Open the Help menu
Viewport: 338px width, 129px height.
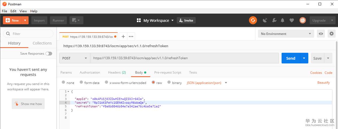[34, 11]
